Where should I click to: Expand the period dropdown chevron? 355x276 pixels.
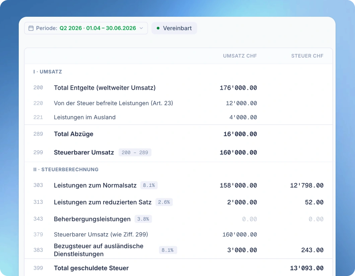[x=141, y=28]
